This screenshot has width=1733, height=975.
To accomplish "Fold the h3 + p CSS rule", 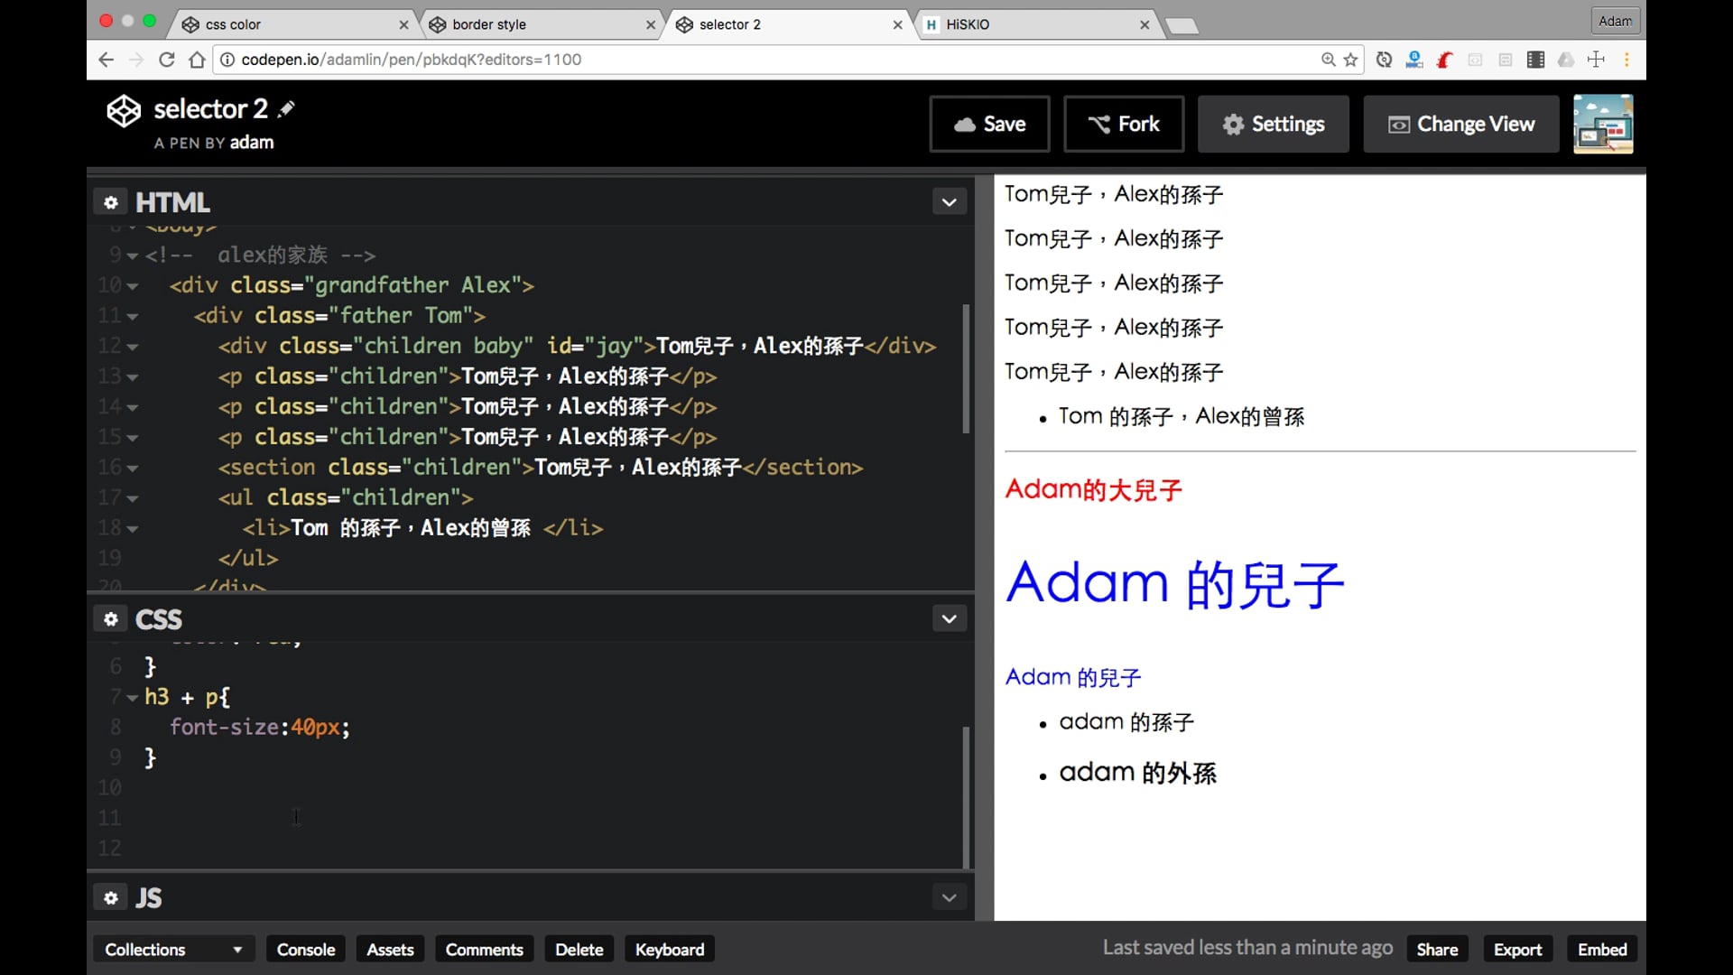I will (x=133, y=698).
